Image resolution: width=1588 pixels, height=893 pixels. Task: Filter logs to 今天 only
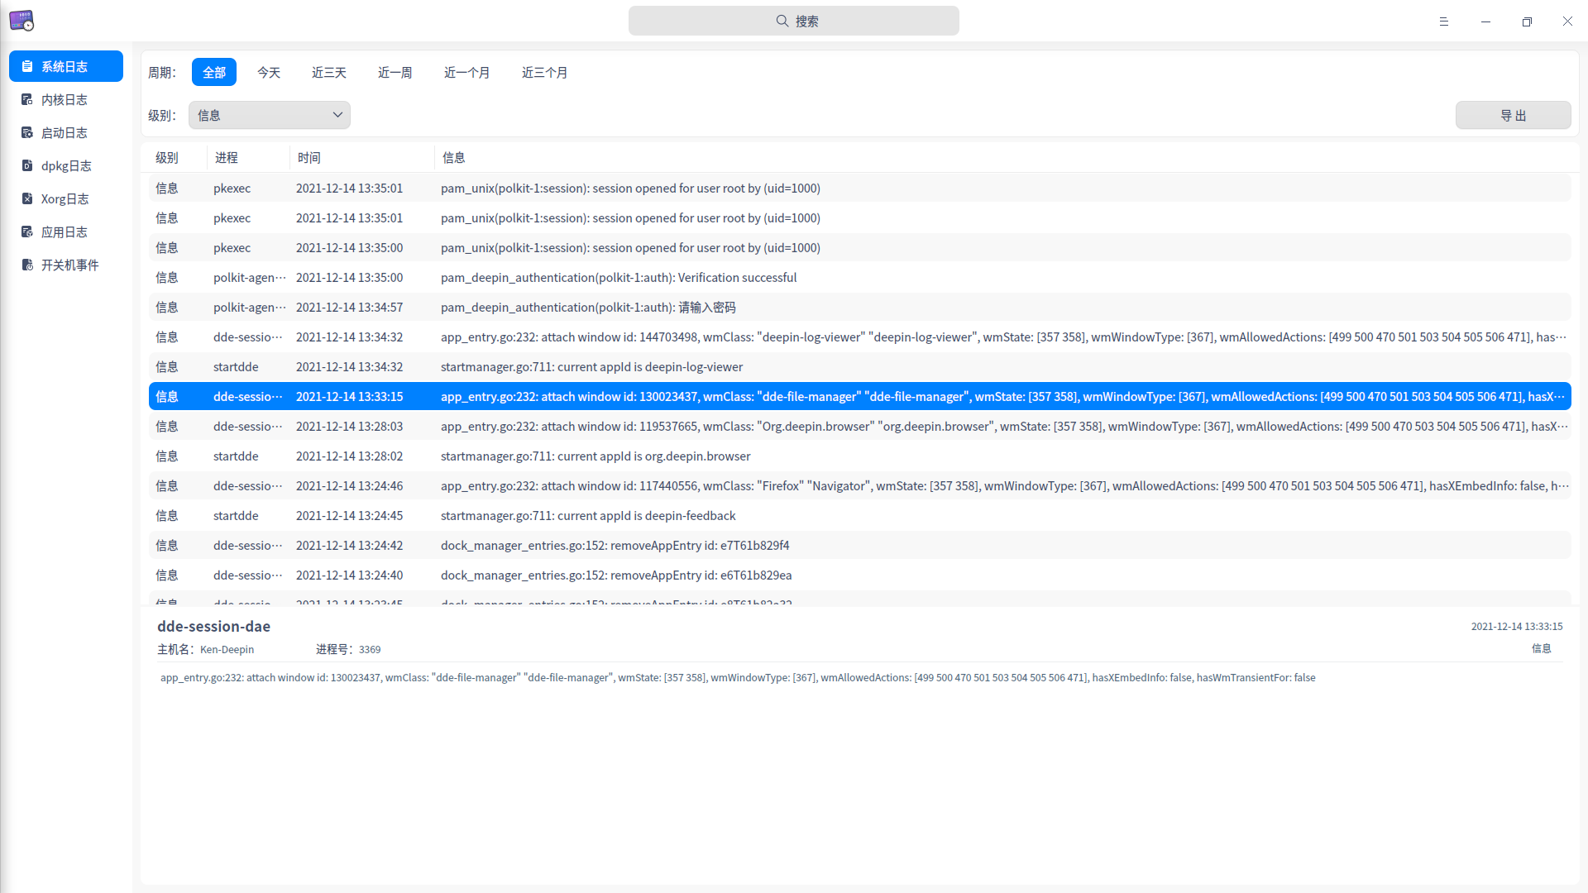[269, 73]
